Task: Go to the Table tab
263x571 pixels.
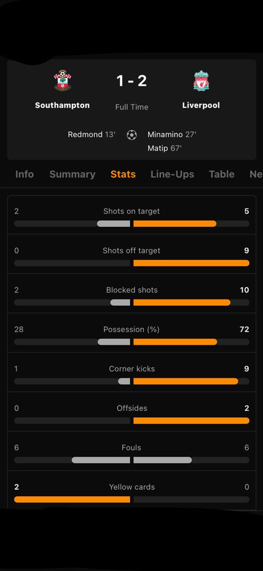Action: 221,174
